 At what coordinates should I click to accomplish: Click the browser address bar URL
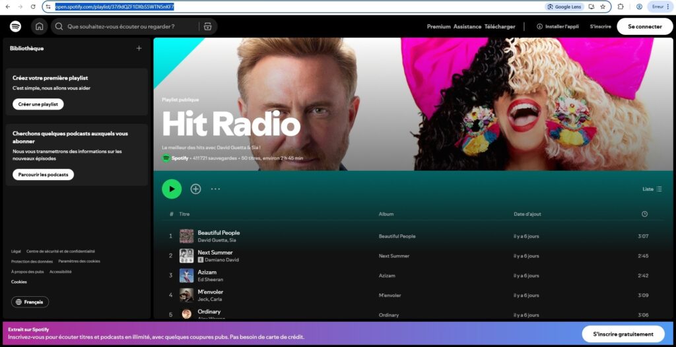[x=114, y=7]
